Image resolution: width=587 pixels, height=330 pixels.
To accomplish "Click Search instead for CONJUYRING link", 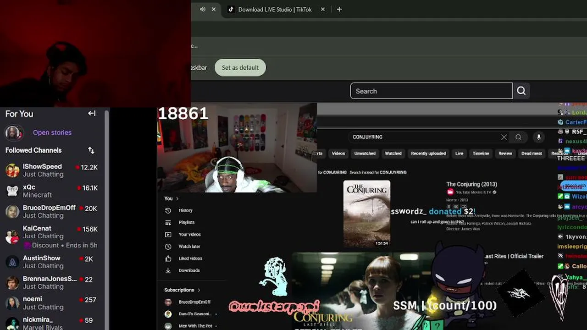I will [378, 172].
